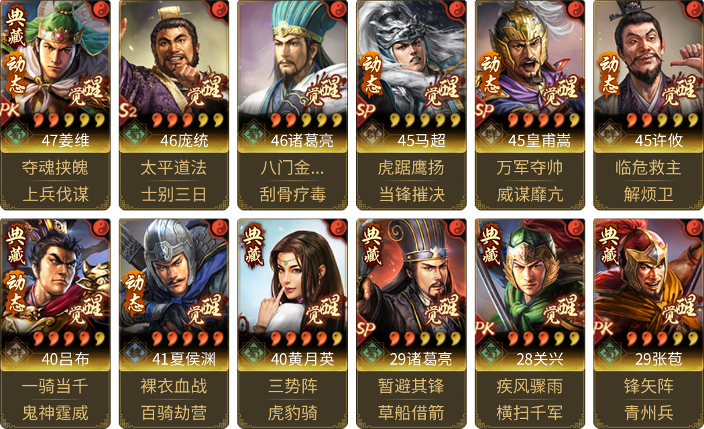
Task: Click the 典藏 badge on 黄月英 card
Action: pyautogui.click(x=252, y=245)
